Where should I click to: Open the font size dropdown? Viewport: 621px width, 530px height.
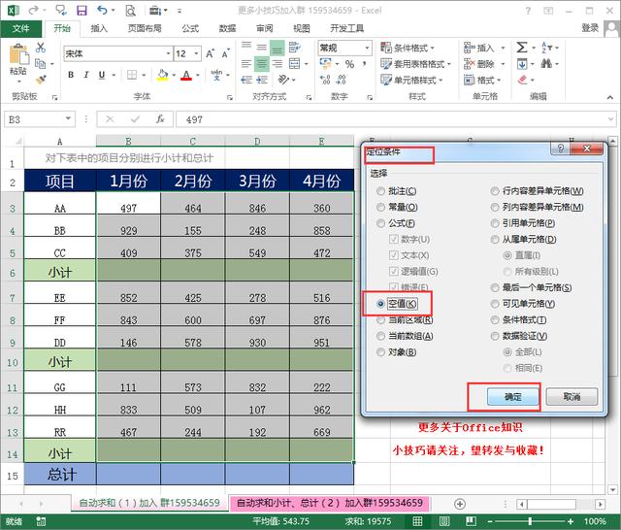[196, 53]
